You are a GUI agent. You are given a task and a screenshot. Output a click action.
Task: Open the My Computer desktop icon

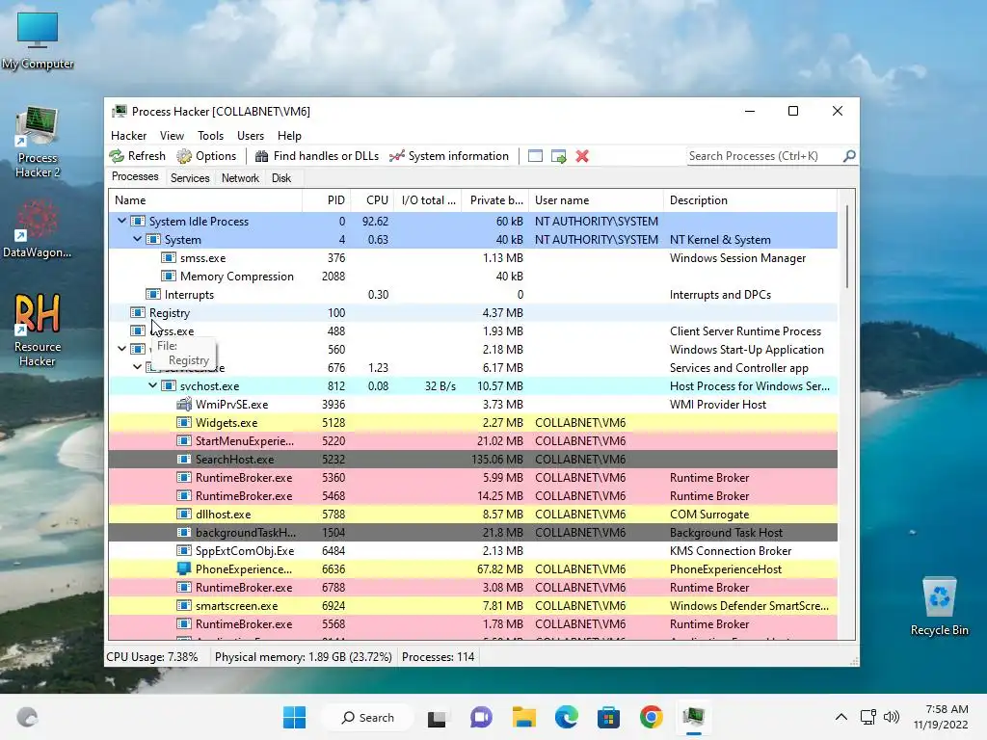[x=38, y=40]
